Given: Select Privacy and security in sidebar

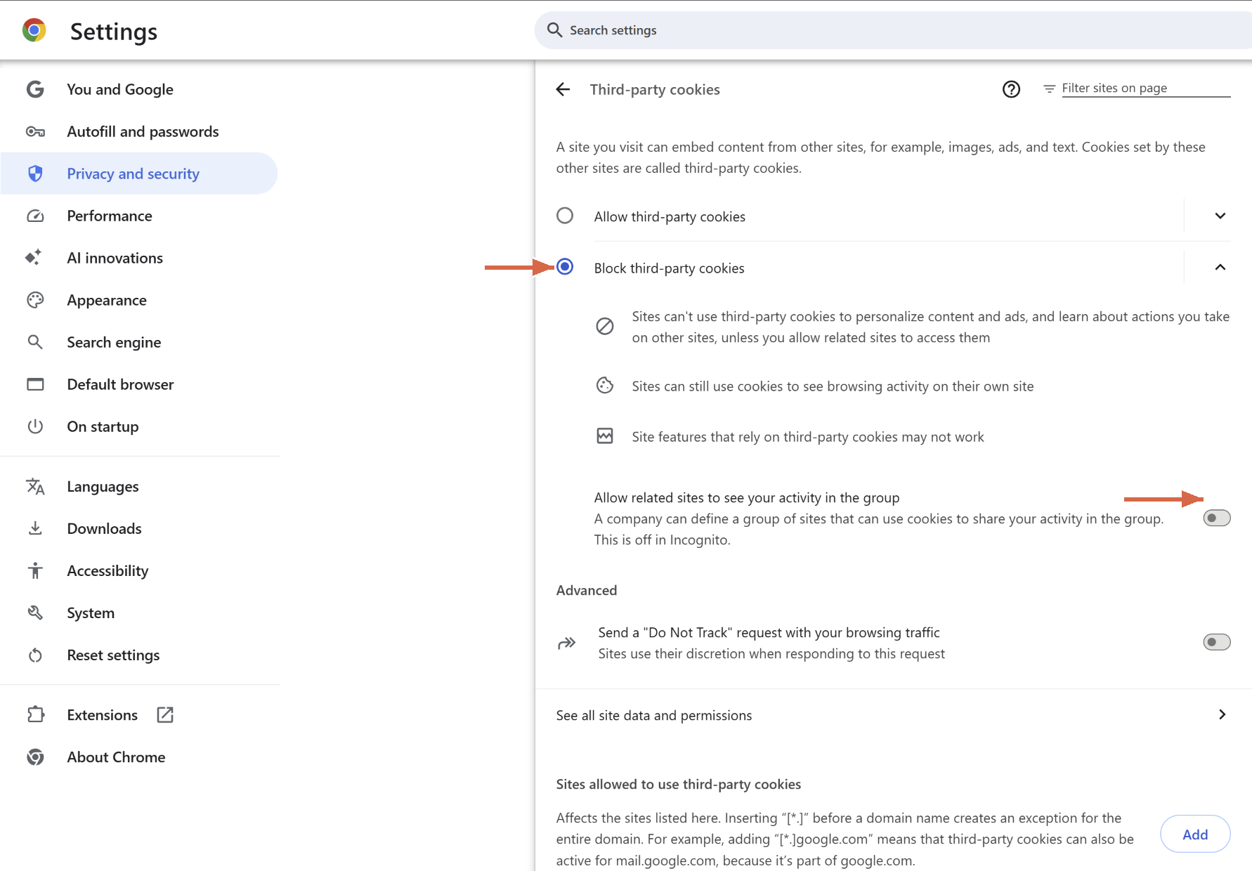Looking at the screenshot, I should pos(139,173).
